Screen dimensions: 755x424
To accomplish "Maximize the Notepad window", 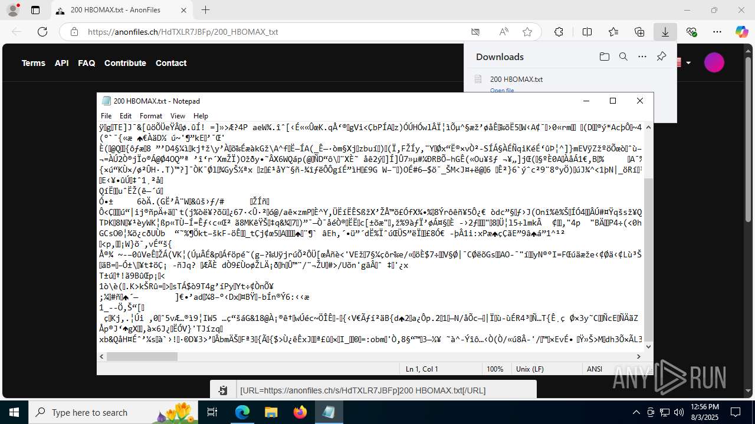I will coord(613,101).
